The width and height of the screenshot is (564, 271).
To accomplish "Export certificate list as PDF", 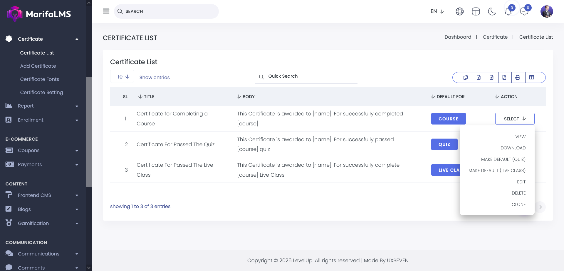I will click(504, 77).
